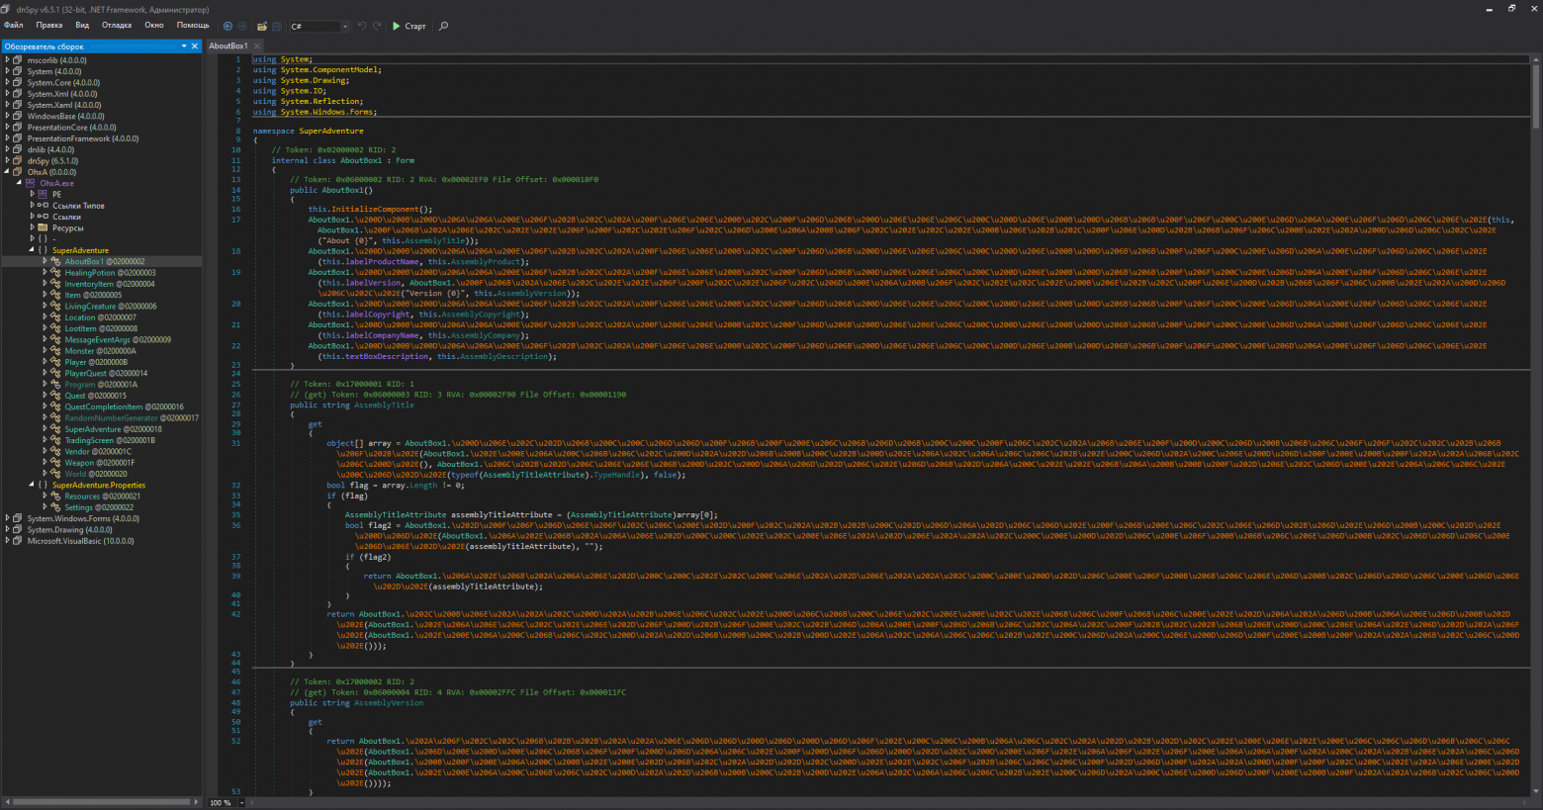Open the Файл menu
This screenshot has width=1543, height=810.
click(x=13, y=26)
